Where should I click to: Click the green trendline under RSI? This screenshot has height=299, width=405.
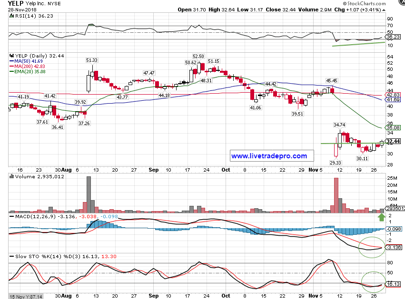coord(358,44)
